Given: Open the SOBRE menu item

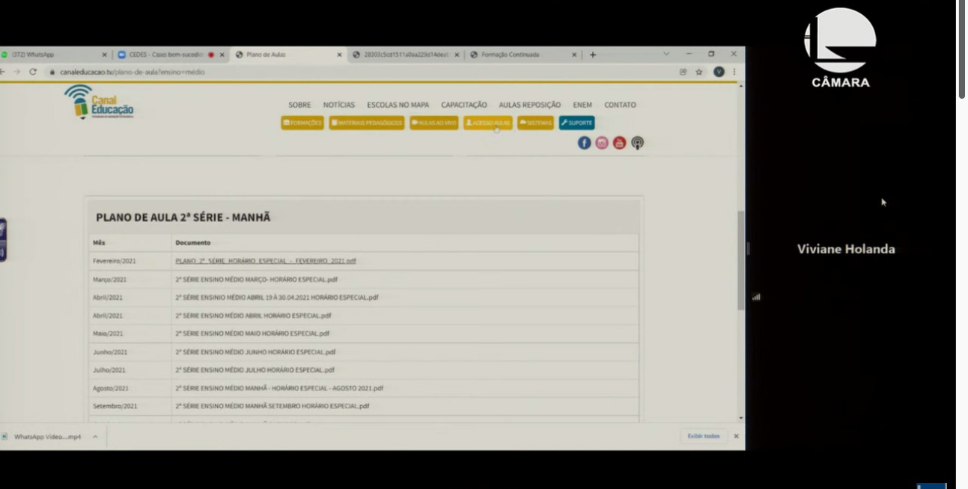Looking at the screenshot, I should point(299,105).
